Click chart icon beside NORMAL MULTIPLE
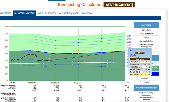Screen dimensions: 169x102 tap(15, 13)
